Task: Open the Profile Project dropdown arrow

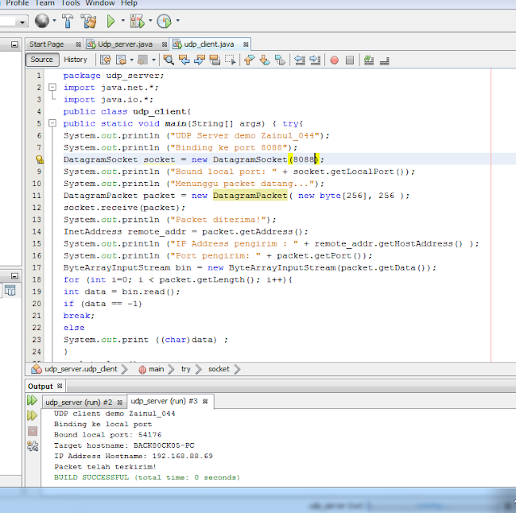Action: (x=177, y=21)
